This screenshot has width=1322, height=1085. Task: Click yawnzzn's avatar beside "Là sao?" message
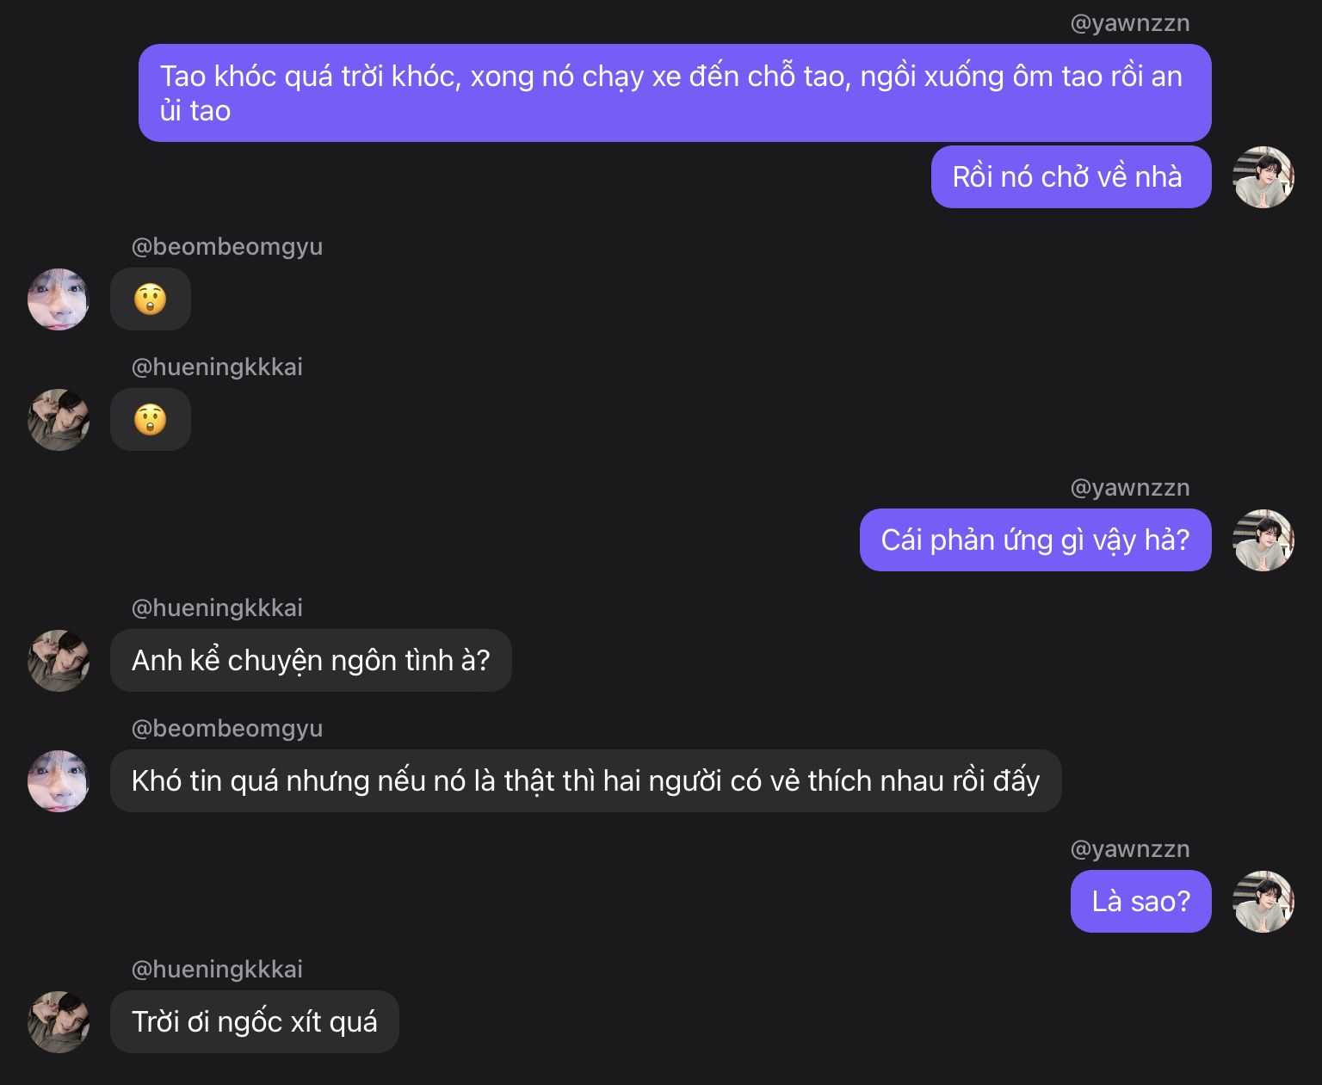(1263, 902)
